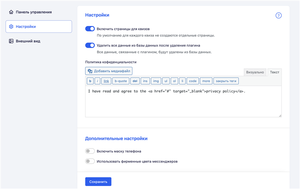This screenshot has height=189, width=300.
Task: Disable Удалить все данные из базы switch
Action: tap(90, 45)
